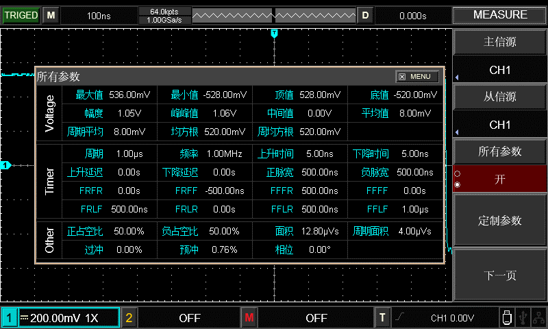Click the D delay icon at top
Image resolution: width=548 pixels, height=329 pixels.
point(365,15)
